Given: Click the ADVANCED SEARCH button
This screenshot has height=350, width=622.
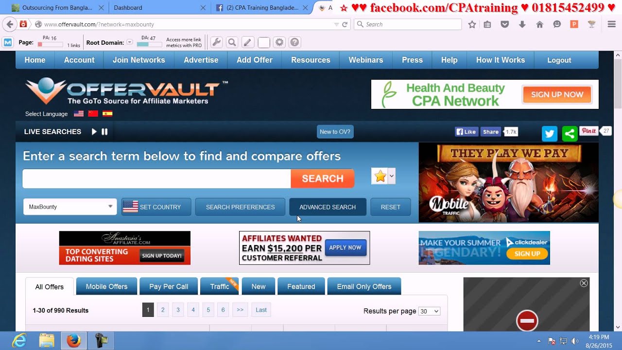Looking at the screenshot, I should tap(328, 207).
